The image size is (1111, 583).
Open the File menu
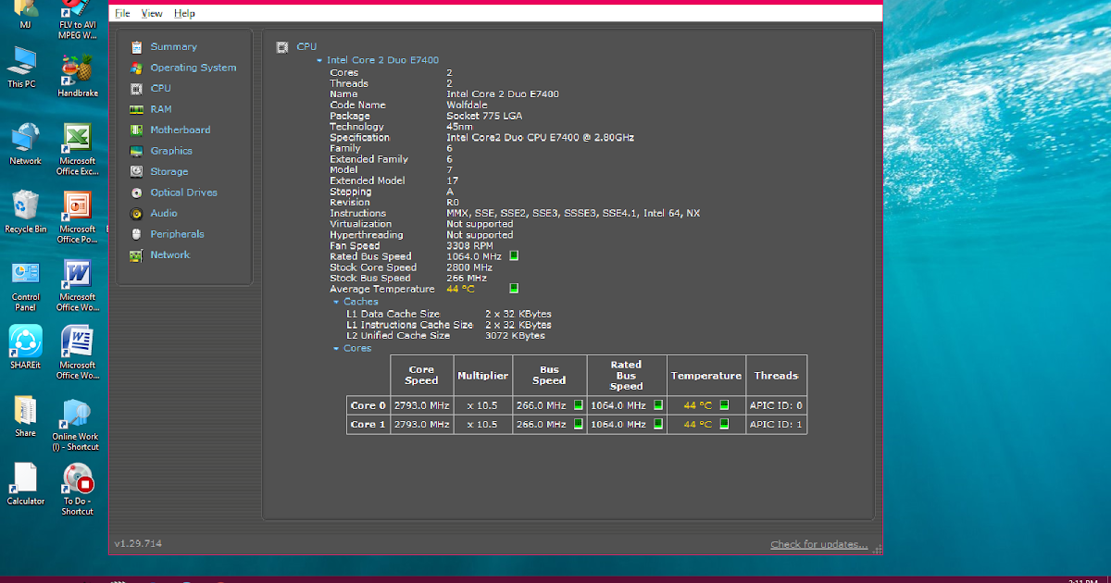point(123,14)
